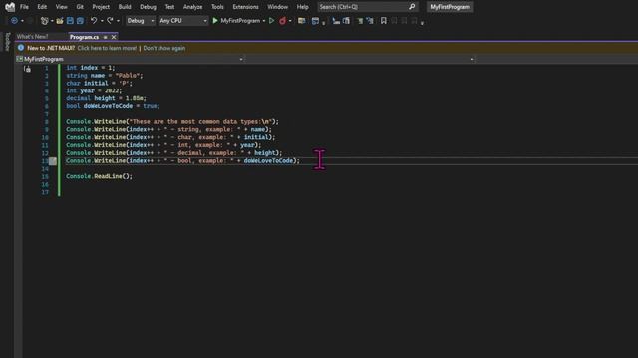Click the 'Click here to learn more!' link
This screenshot has height=358, width=638.
[107, 48]
